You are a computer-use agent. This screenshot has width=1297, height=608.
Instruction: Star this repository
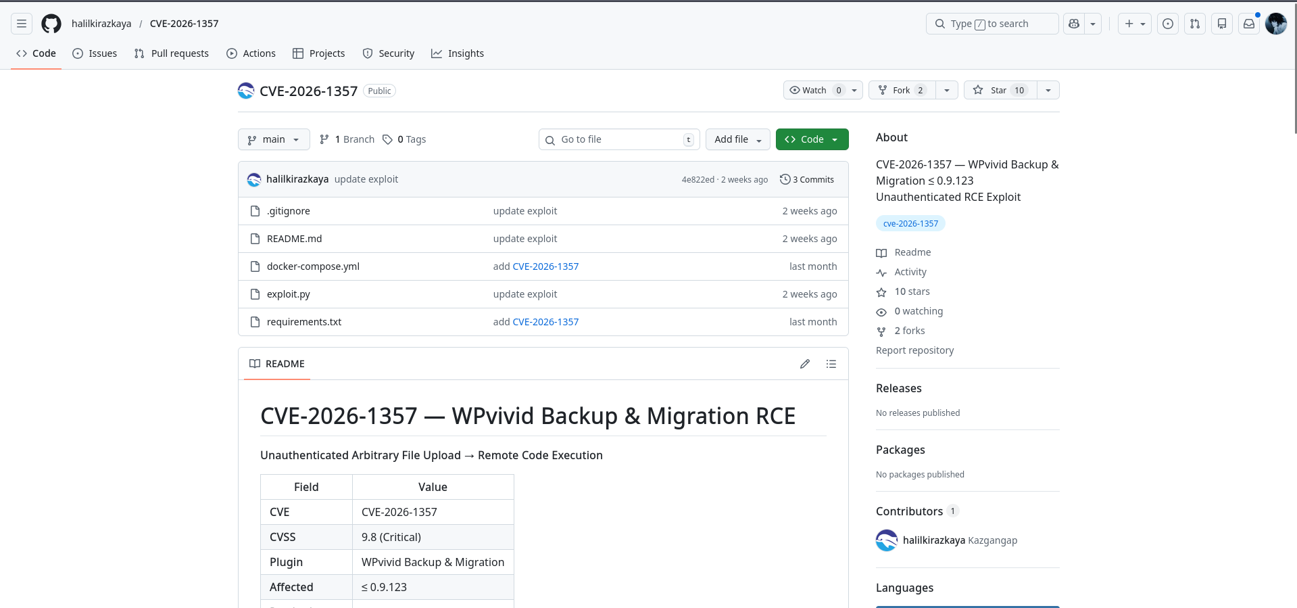pos(1000,90)
